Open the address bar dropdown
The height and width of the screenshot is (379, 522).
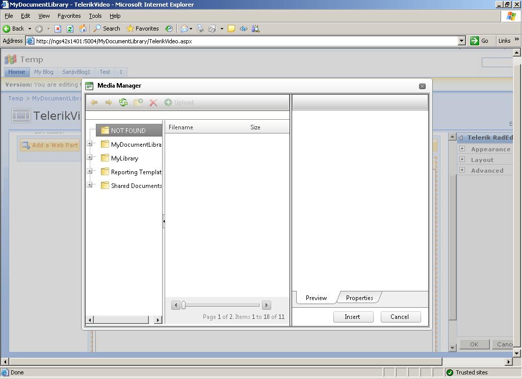tap(461, 41)
